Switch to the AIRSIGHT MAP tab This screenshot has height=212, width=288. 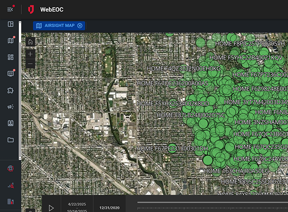pos(55,26)
